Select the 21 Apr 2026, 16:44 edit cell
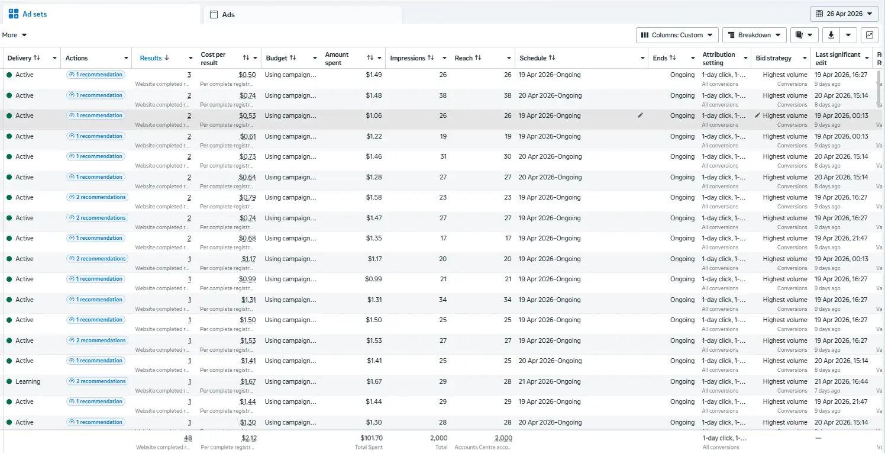 [x=841, y=381]
